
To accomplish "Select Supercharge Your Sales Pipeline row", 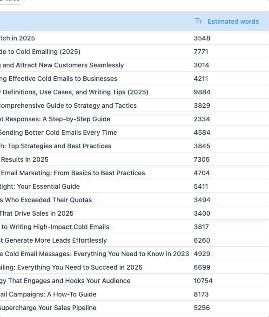I will tap(48, 308).
